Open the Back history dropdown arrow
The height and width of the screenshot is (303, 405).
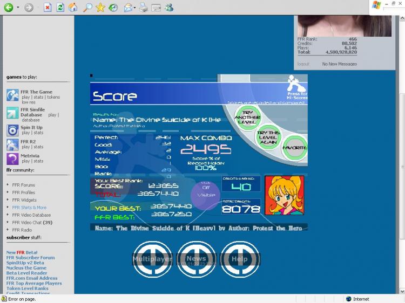(18, 7)
